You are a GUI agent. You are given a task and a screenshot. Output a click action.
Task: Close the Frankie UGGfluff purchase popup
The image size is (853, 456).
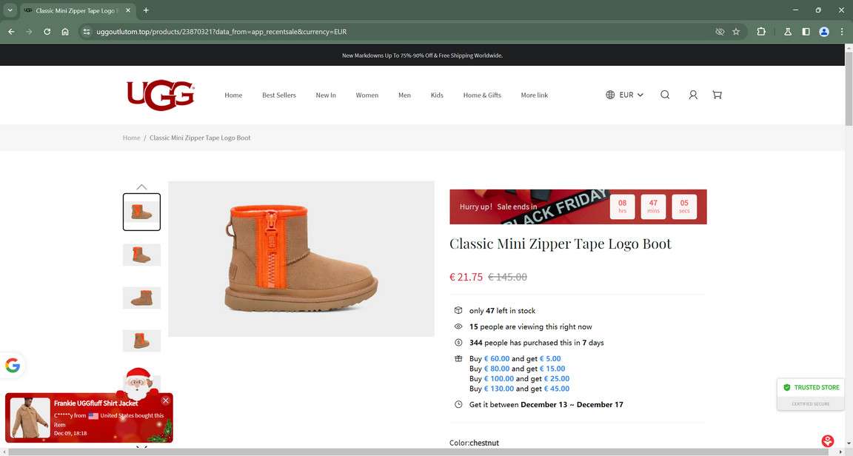(x=165, y=400)
